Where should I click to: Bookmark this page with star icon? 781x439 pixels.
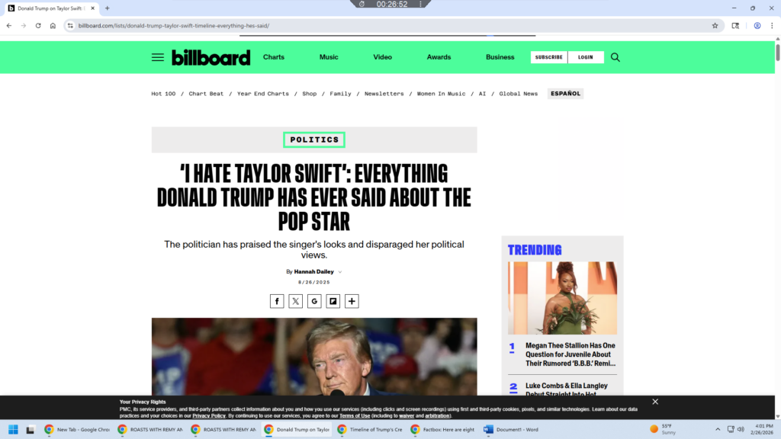tap(715, 25)
